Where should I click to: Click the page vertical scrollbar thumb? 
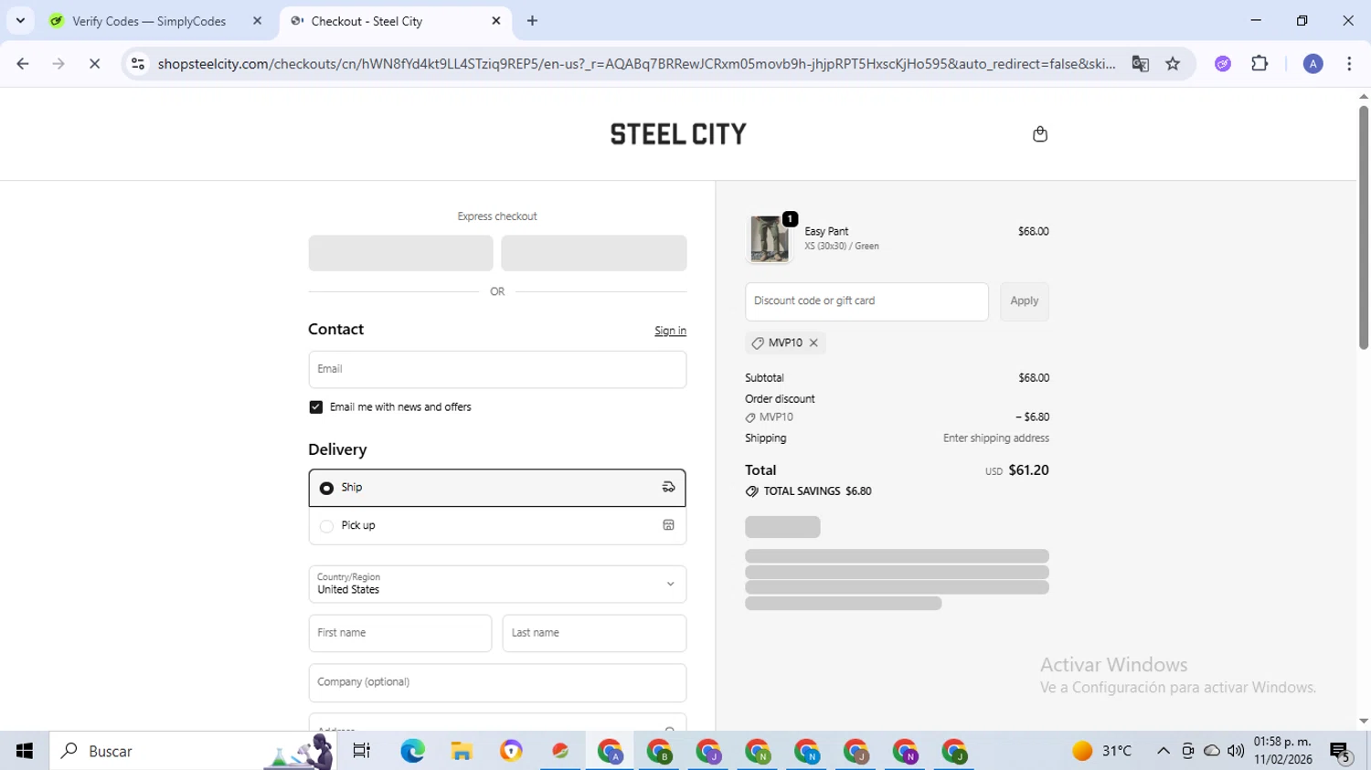[x=1363, y=228]
